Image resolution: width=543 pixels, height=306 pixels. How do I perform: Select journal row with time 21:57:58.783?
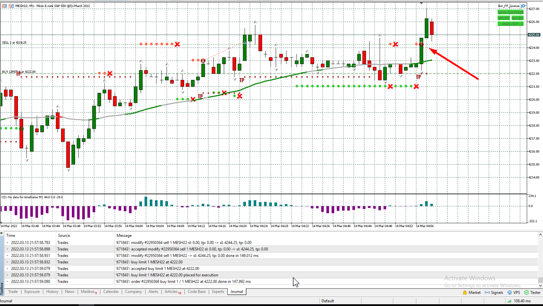270,243
